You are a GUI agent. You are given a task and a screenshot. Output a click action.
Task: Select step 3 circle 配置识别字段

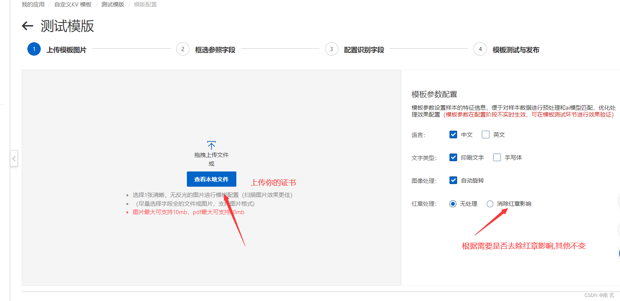click(332, 49)
